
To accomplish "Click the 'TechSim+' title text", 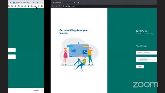I will 142,31.
